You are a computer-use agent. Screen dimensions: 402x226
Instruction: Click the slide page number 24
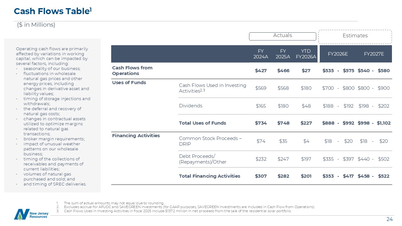click(389, 219)
